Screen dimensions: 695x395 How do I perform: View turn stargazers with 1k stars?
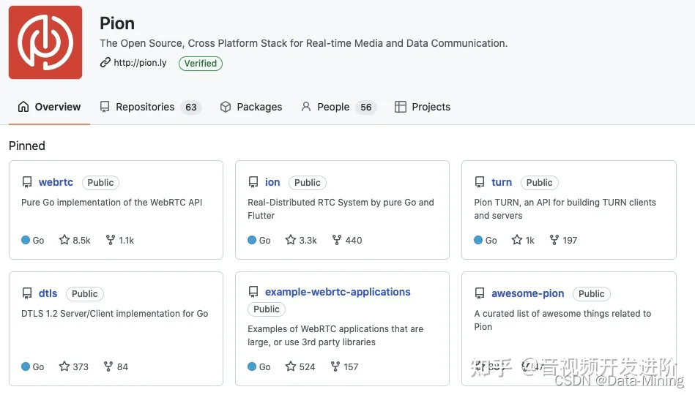point(523,240)
